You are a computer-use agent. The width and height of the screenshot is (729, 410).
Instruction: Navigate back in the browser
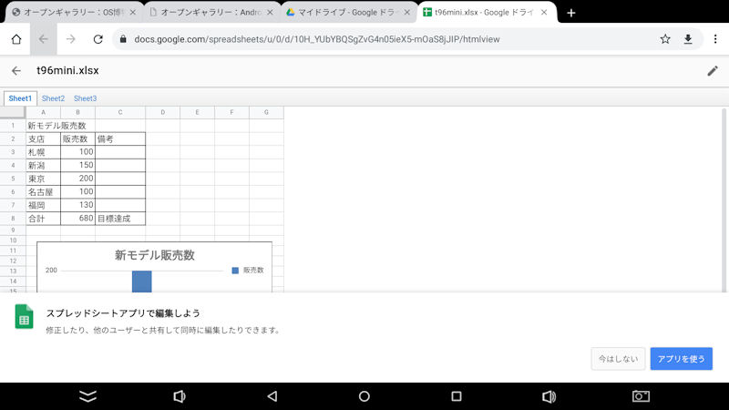point(43,39)
